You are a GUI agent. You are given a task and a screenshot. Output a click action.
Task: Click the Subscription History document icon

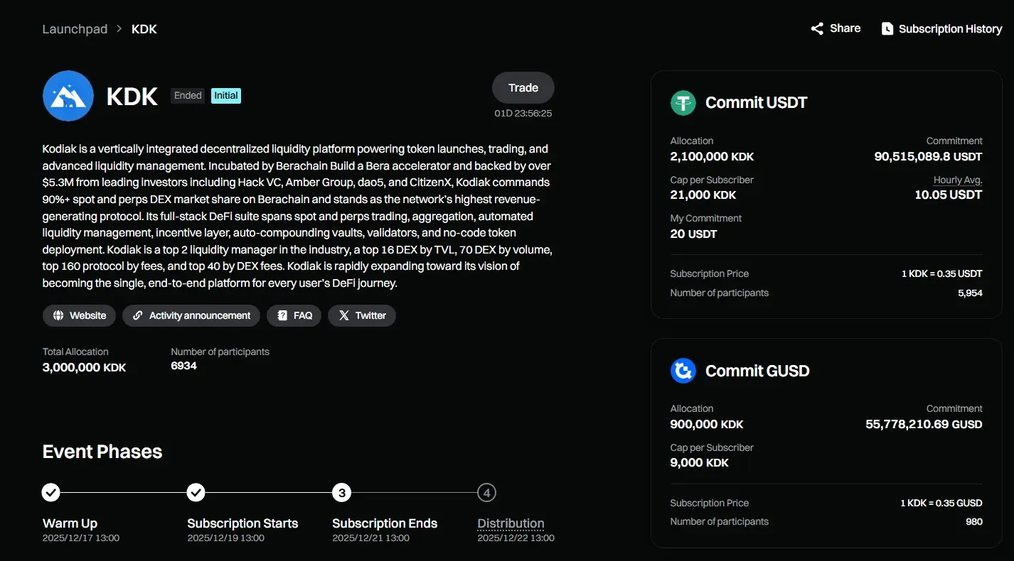[887, 28]
